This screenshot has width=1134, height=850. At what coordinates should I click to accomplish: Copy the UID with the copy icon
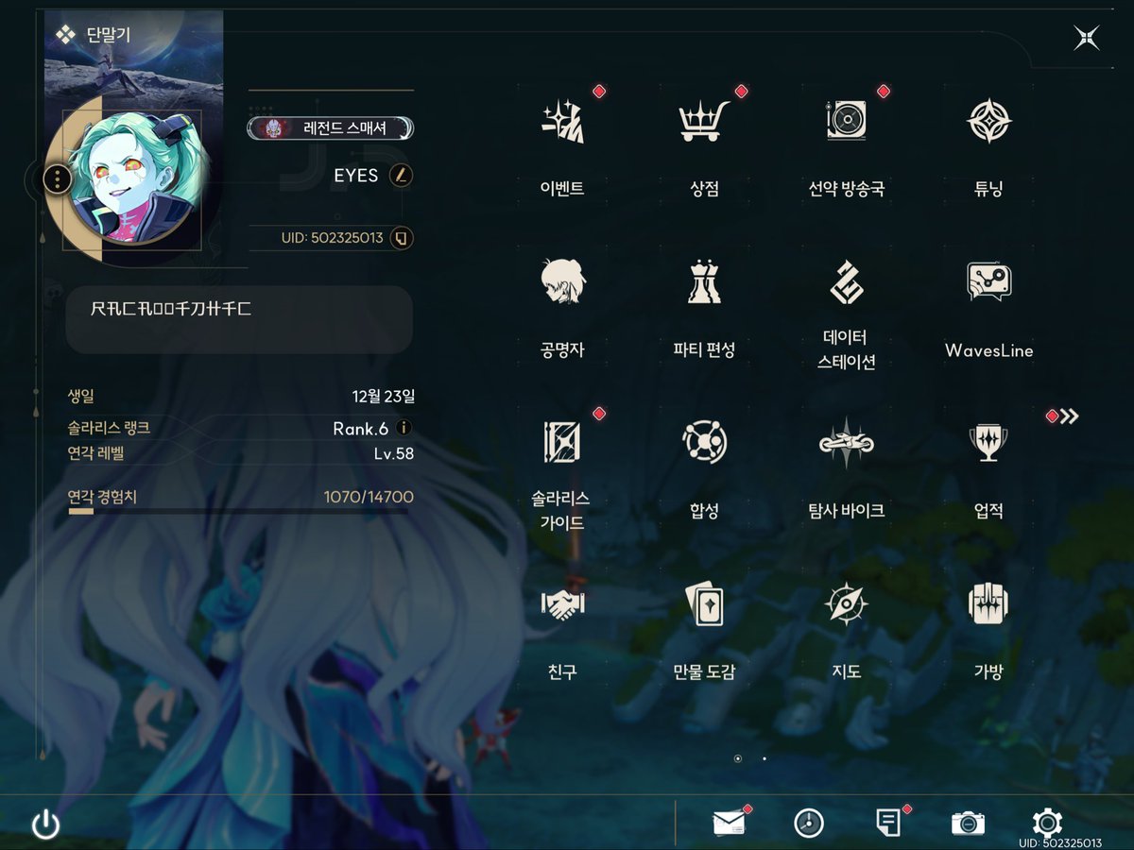(x=401, y=238)
